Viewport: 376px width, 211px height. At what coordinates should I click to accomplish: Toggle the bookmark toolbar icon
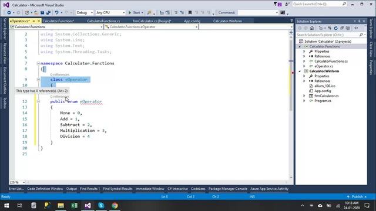(190, 13)
